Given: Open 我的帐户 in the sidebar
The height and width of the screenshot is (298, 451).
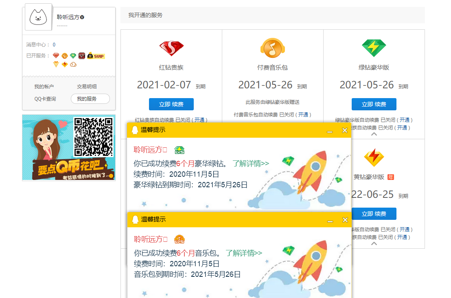Looking at the screenshot, I should (44, 87).
